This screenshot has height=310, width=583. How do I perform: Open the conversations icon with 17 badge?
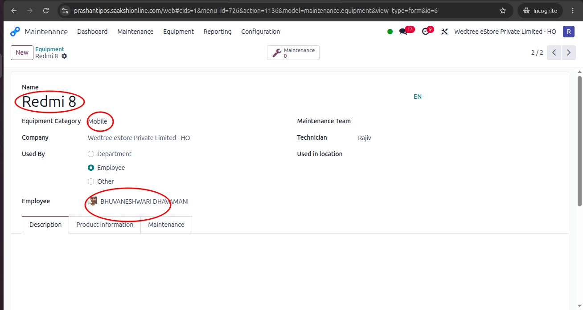pos(406,31)
